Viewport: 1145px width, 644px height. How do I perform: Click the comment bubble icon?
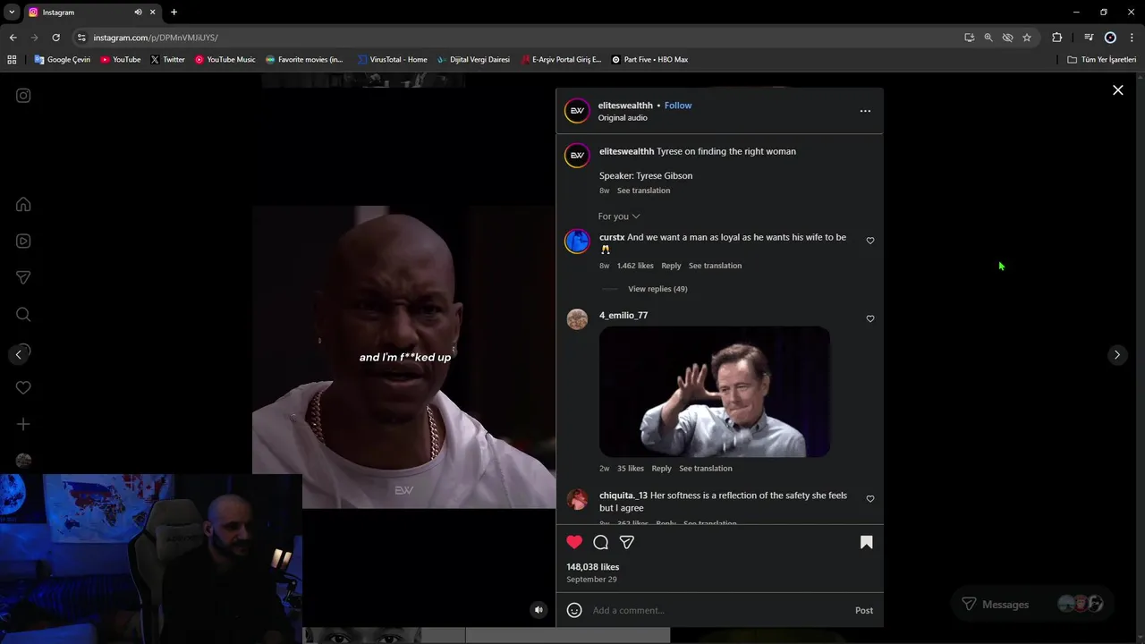point(601,542)
